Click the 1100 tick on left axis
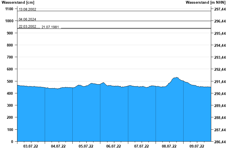The height and width of the screenshot is (157, 228). tap(9, 9)
